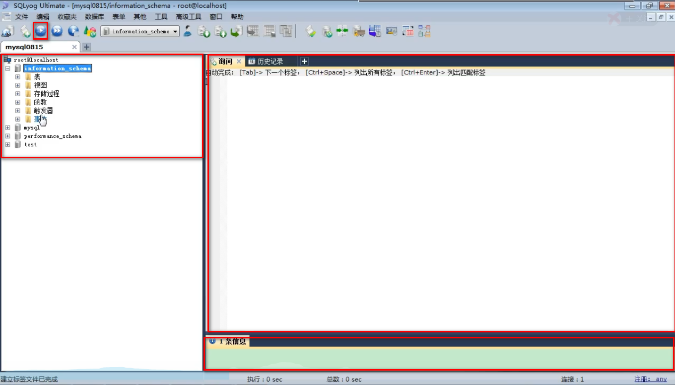Open the 文件 menu
The image size is (675, 385).
[21, 17]
